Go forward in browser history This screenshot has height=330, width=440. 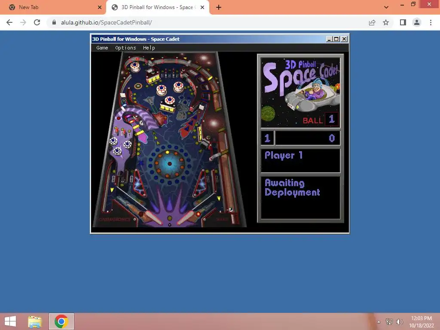tap(23, 22)
